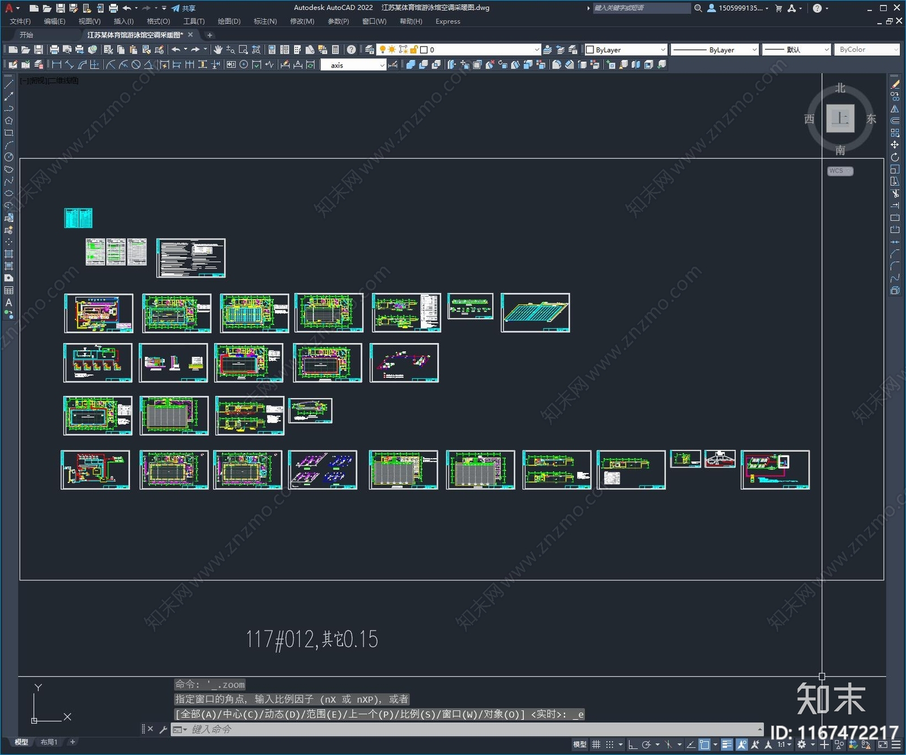Screen dimensions: 906x755
Task: Open the ByLayer linetype dropdown
Action: [x=715, y=50]
